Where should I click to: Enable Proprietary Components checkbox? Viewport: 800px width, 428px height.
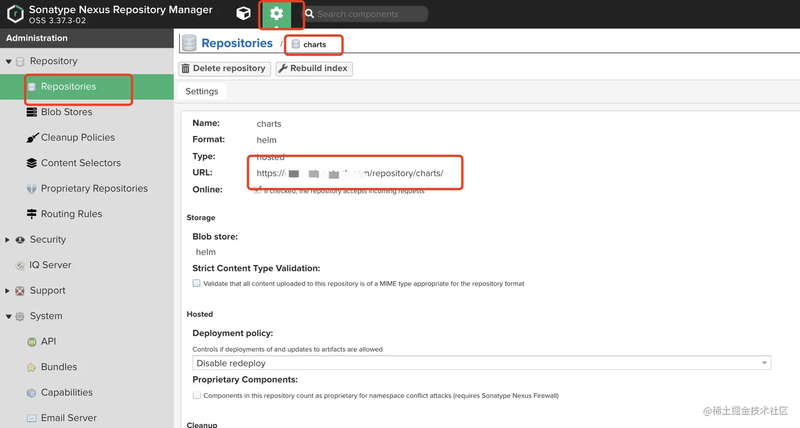coord(196,395)
